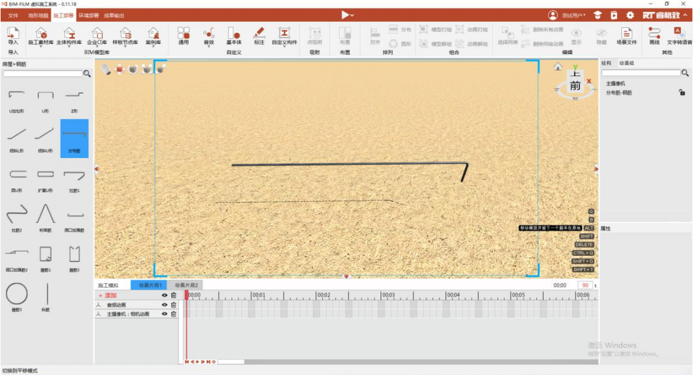Open 文字转语音 text-to-speech tool
This screenshot has width=693, height=375.
[679, 36]
